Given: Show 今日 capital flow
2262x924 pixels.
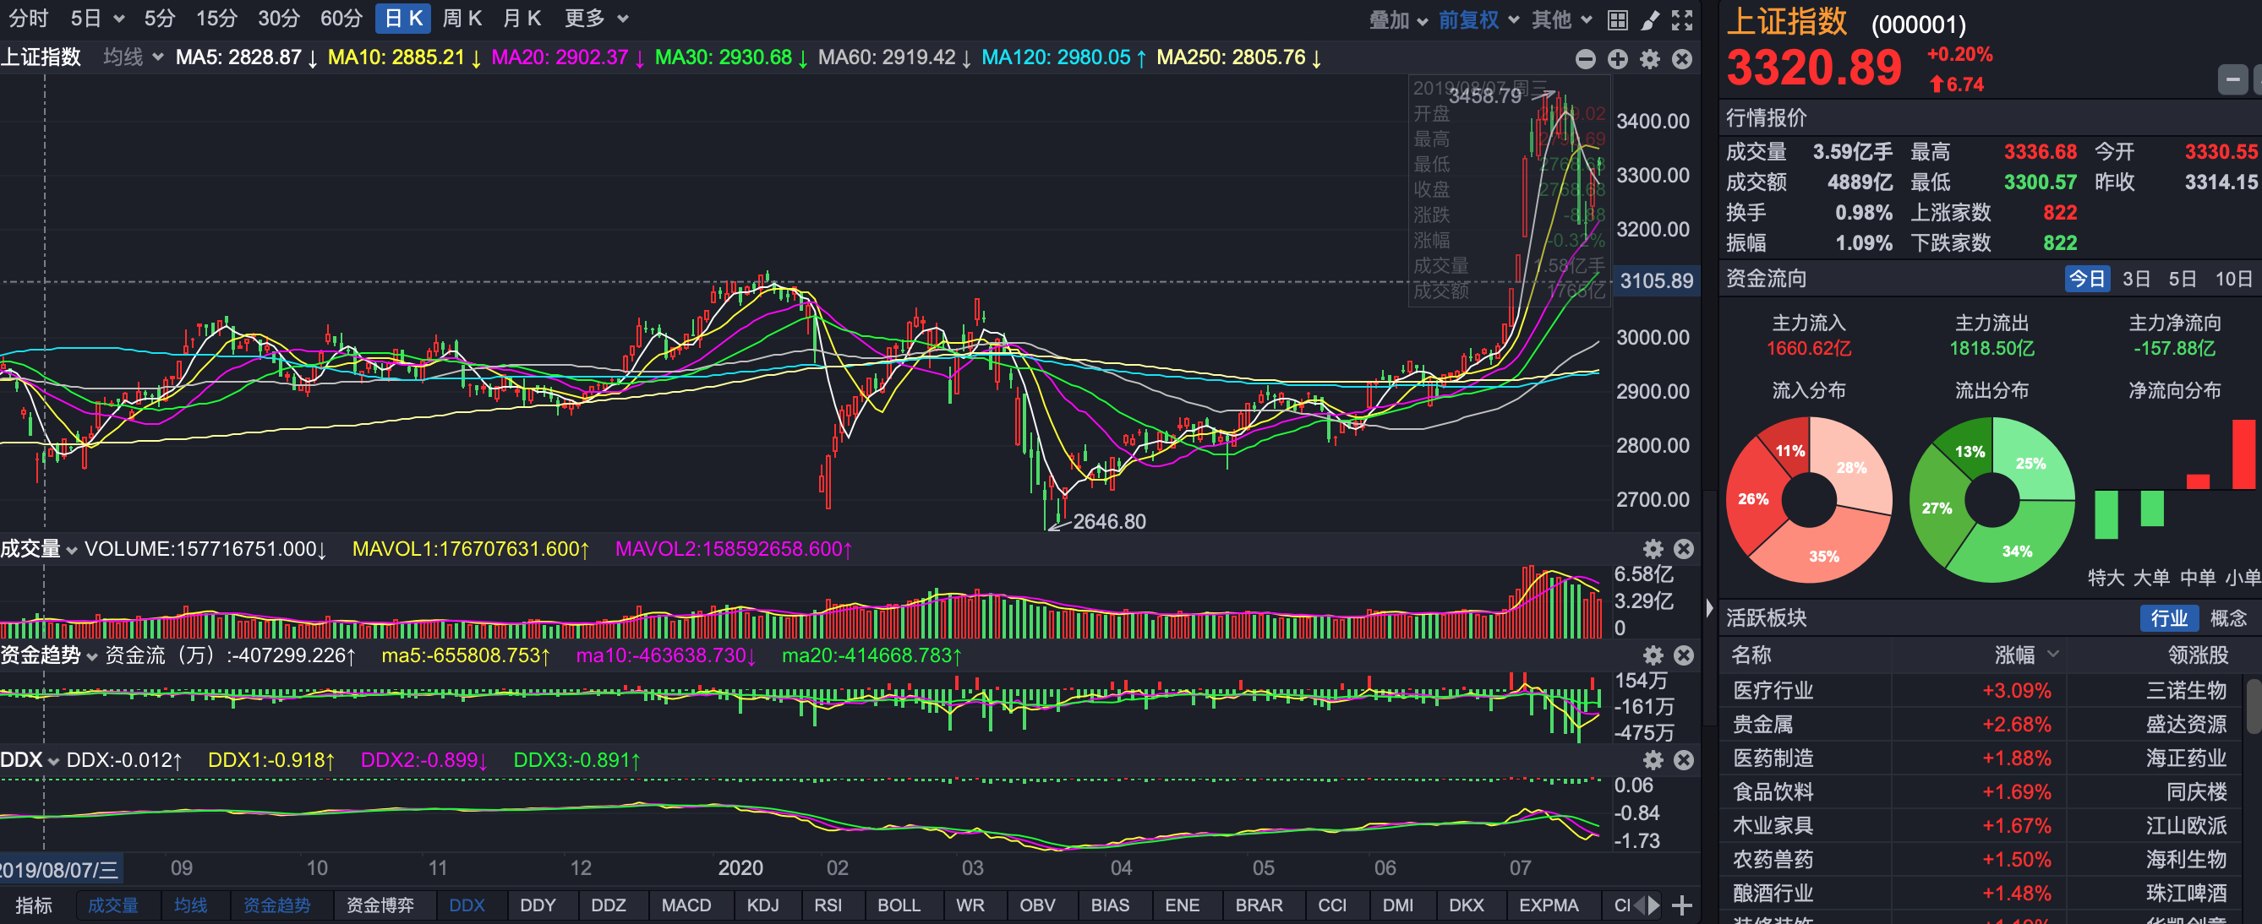Looking at the screenshot, I should (2087, 279).
